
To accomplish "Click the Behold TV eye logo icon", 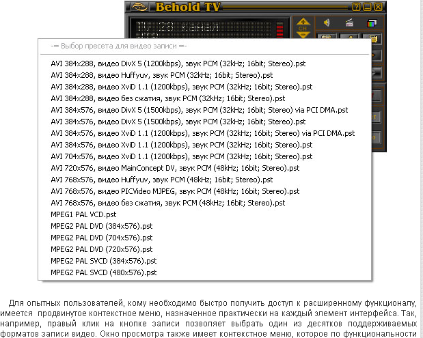I will tap(139, 7).
